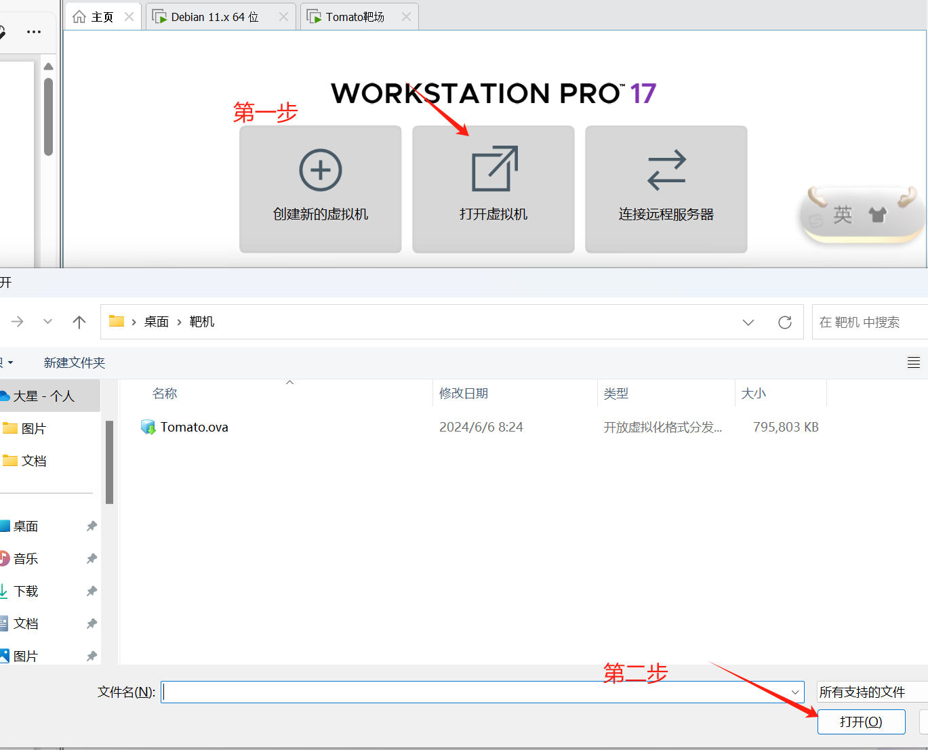Image resolution: width=928 pixels, height=750 pixels.
Task: Click the Tomato.ova file icon
Action: 148,427
